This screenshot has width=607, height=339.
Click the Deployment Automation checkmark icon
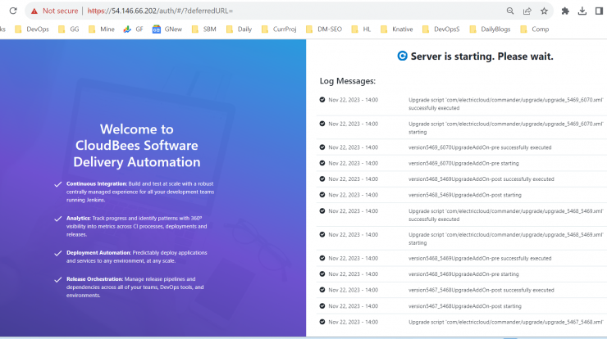point(58,253)
